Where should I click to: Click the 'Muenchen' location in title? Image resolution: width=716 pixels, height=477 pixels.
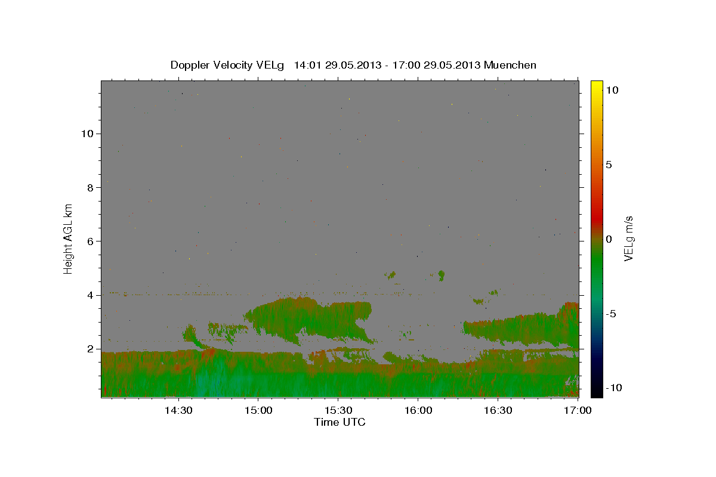pyautogui.click(x=510, y=65)
